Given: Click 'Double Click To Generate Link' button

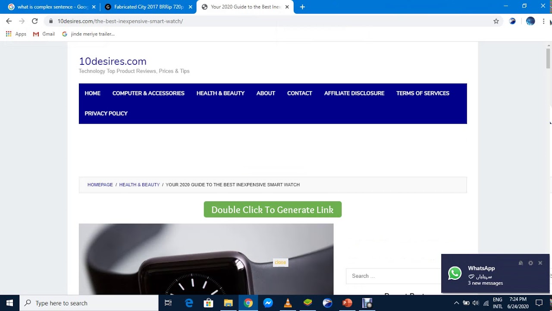Looking at the screenshot, I should coord(273,209).
